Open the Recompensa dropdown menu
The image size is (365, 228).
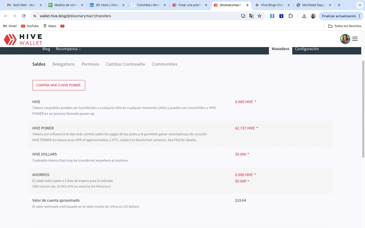point(68,49)
